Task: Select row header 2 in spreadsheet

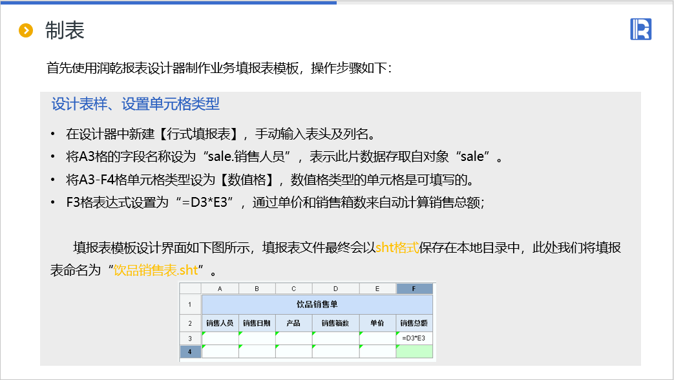Action: (190, 323)
